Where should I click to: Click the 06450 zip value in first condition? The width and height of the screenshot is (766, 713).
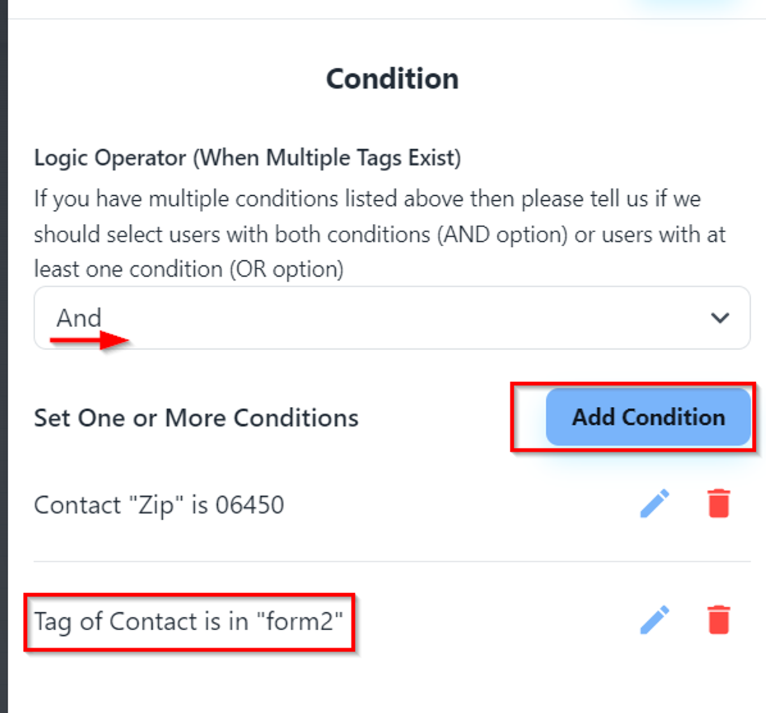pyautogui.click(x=250, y=505)
